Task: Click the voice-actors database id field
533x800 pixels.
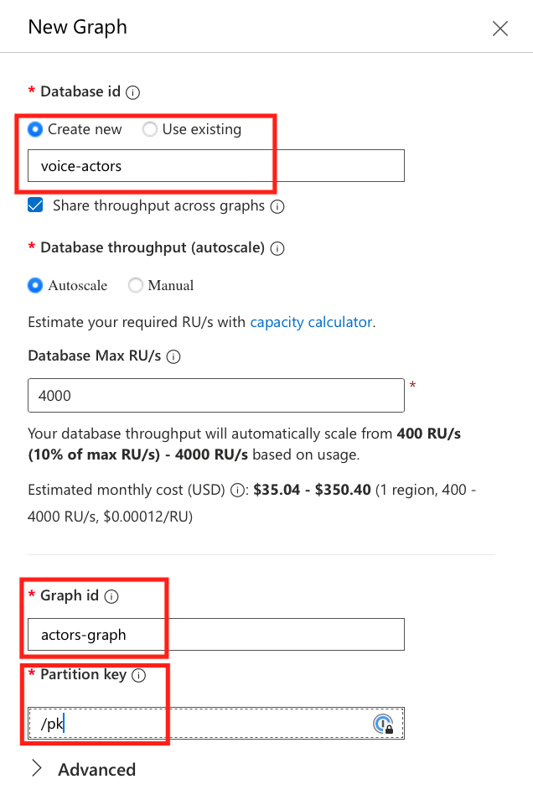Action: [215, 166]
